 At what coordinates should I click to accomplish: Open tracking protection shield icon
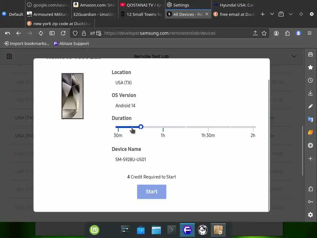pyautogui.click(x=75, y=33)
